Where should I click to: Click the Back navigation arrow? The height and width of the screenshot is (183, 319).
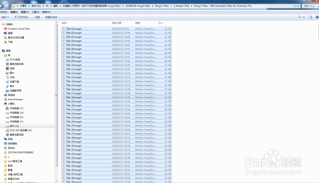[1, 6]
